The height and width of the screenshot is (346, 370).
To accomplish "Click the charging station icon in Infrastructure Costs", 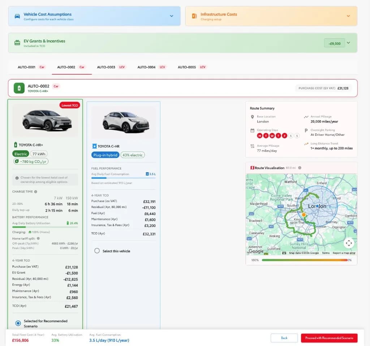I will point(194,16).
